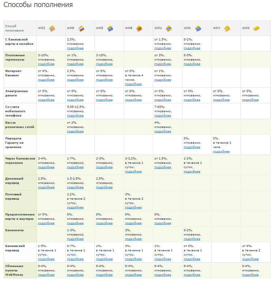Click the 'Способ пополнения' column header
Viewport: 273px width, 281px height.
[15, 28]
